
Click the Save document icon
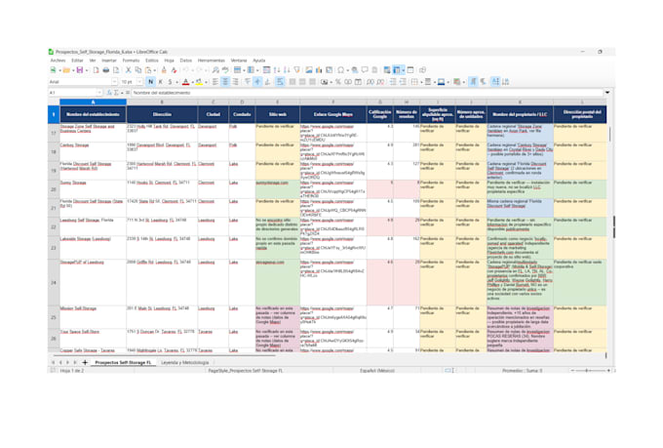80,70
